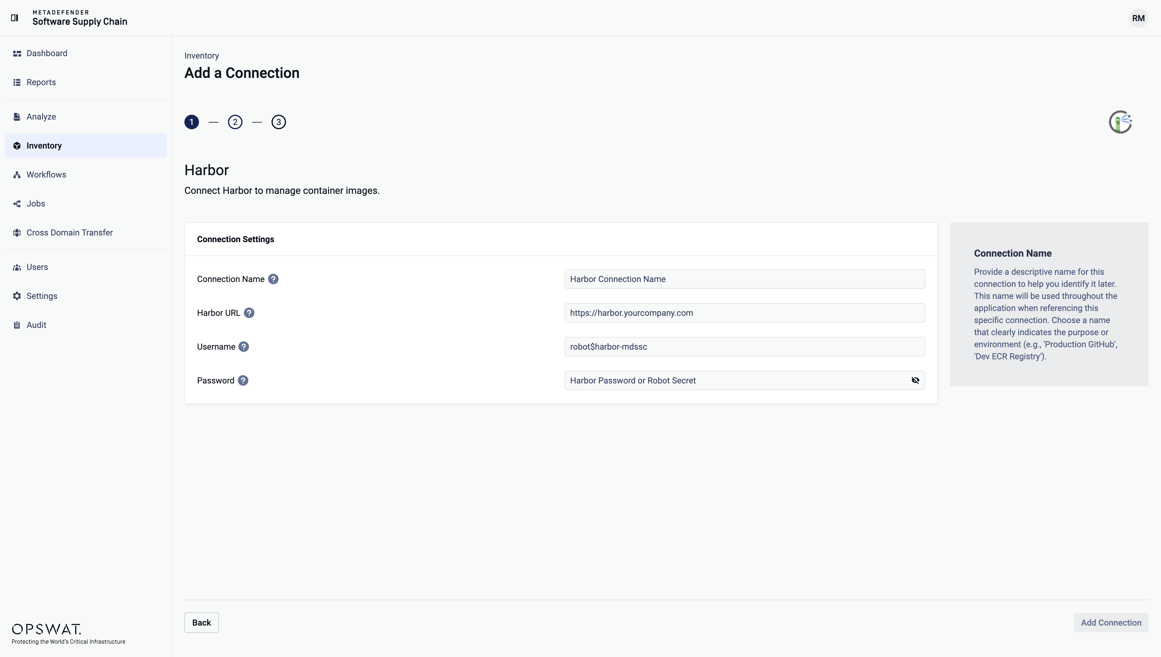Open the Settings page
This screenshot has height=657, width=1161.
86,296
